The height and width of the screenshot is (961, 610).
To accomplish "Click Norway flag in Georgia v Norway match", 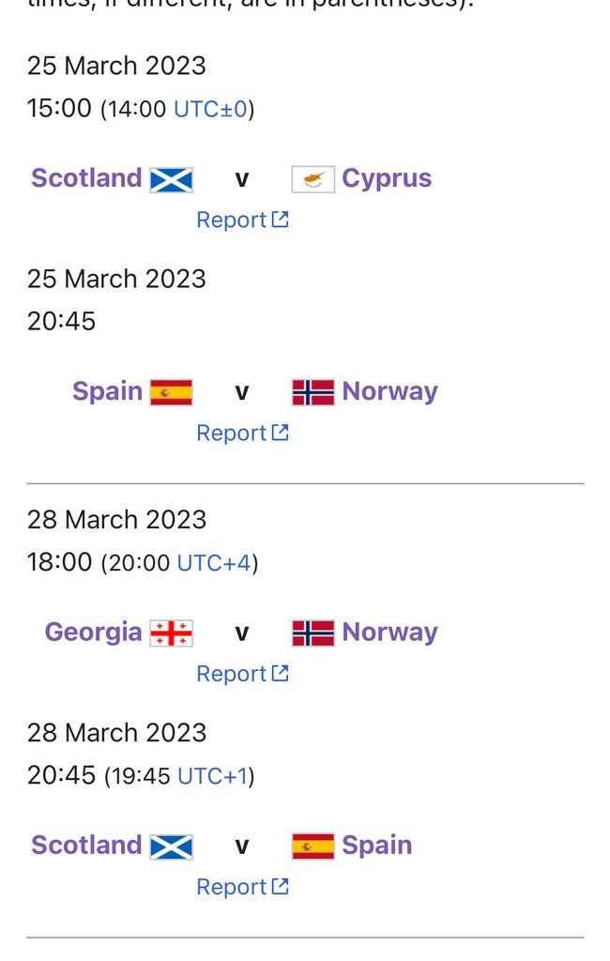I will (x=313, y=633).
